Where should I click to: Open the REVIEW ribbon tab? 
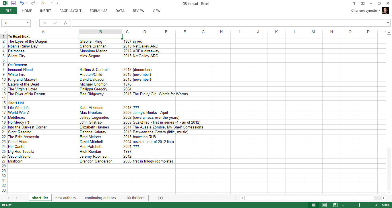point(139,11)
